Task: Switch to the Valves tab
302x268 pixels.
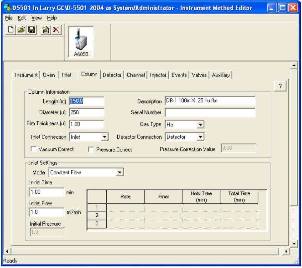Action: [199, 75]
